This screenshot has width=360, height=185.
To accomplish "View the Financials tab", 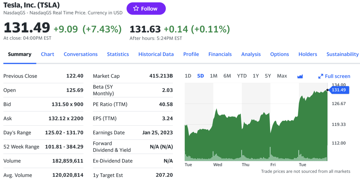I will coord(220,54).
